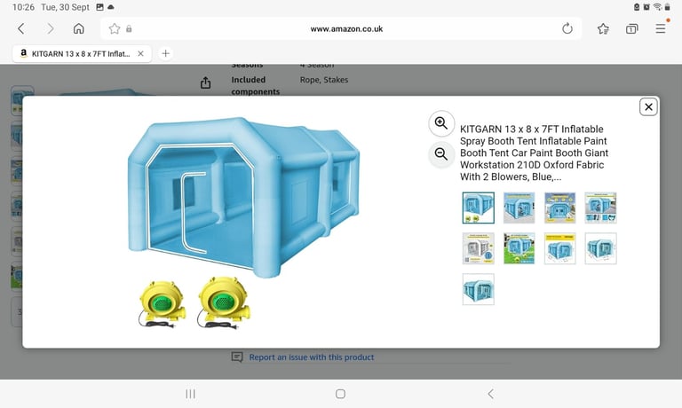The height and width of the screenshot is (408, 682).
Task: Tap the Android back navigation button
Action: (x=490, y=394)
